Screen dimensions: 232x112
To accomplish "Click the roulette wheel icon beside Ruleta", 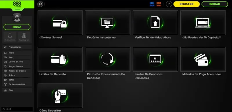I will coord(5,75).
